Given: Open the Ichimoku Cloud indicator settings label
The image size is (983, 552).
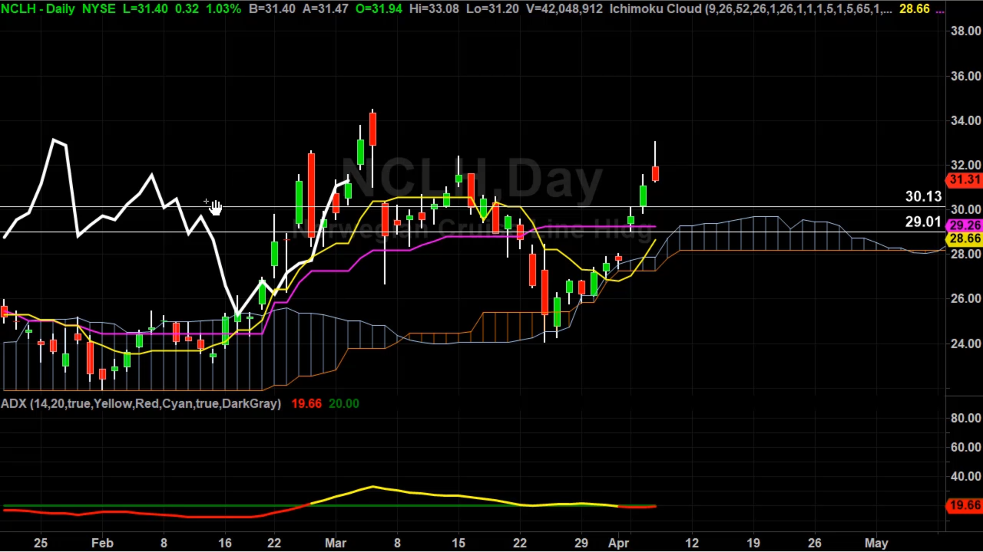Looking at the screenshot, I should (751, 9).
